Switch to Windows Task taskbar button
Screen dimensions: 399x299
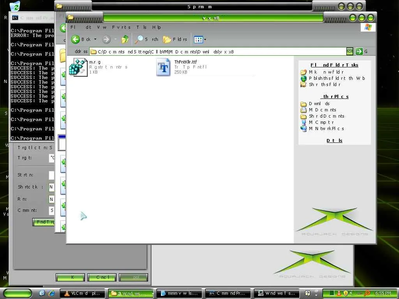click(276, 294)
